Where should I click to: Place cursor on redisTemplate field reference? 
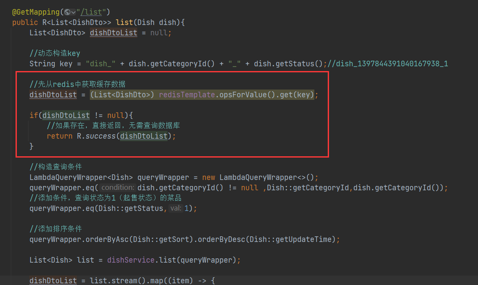click(x=187, y=95)
